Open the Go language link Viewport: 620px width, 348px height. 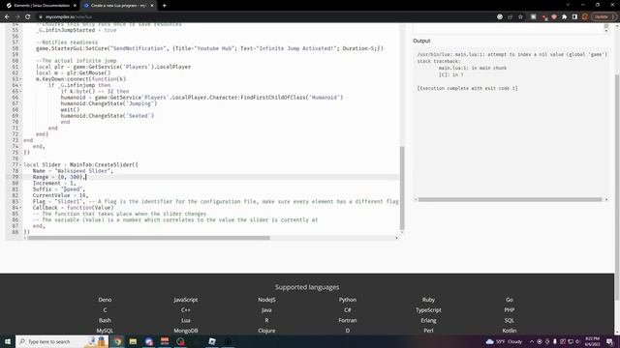[x=510, y=300]
